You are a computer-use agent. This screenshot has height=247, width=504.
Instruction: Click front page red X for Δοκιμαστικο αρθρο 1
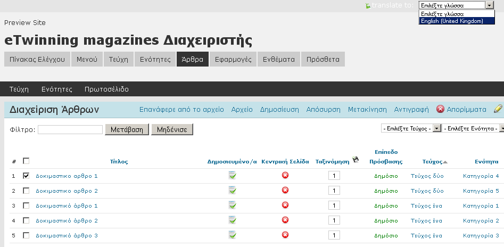285,175
